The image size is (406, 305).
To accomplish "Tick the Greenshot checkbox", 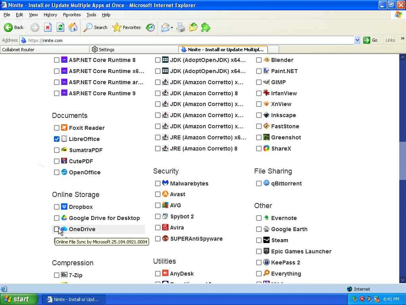I will pyautogui.click(x=259, y=137).
